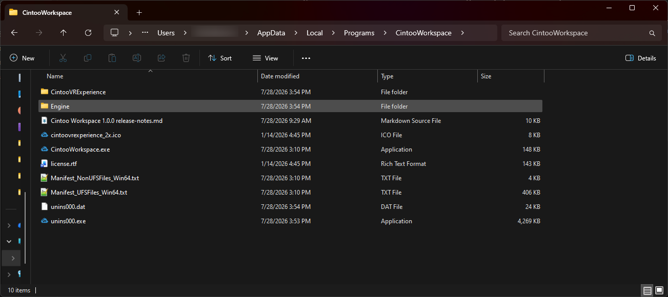Open the View dropdown

click(266, 58)
